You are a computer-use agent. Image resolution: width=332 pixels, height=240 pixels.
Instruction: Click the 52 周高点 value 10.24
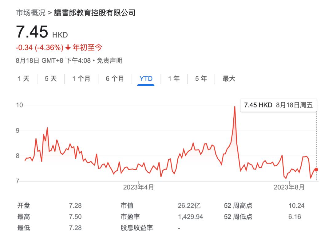coord(296,206)
